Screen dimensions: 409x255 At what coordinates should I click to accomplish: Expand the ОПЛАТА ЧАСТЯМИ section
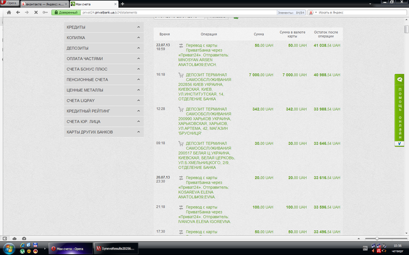point(104,59)
